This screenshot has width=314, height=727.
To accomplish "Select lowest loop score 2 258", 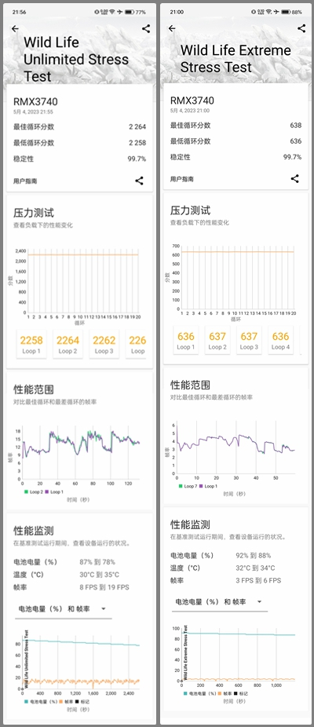I will 137,143.
